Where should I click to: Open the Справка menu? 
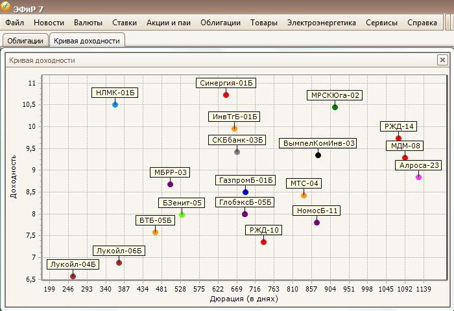click(x=422, y=23)
